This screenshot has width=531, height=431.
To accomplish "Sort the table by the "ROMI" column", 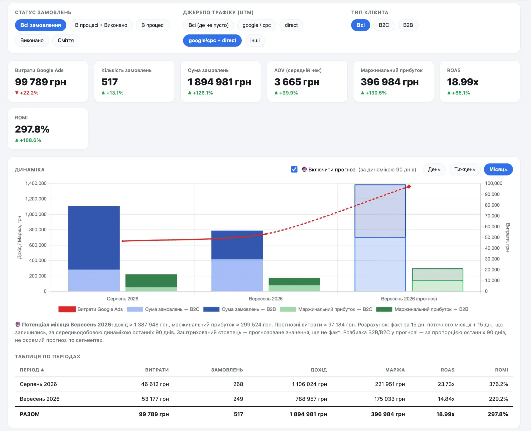I will 501,370.
